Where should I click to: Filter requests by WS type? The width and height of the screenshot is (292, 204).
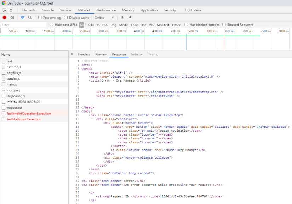151,25
